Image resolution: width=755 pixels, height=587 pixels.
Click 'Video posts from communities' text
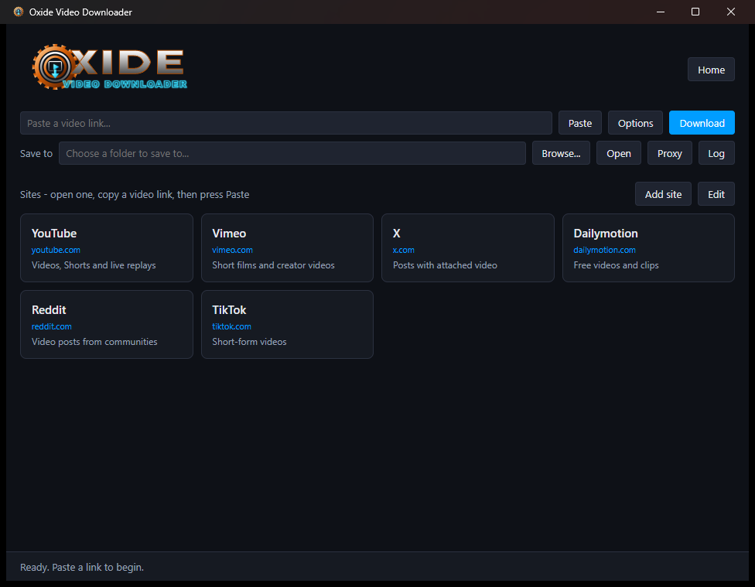point(94,342)
